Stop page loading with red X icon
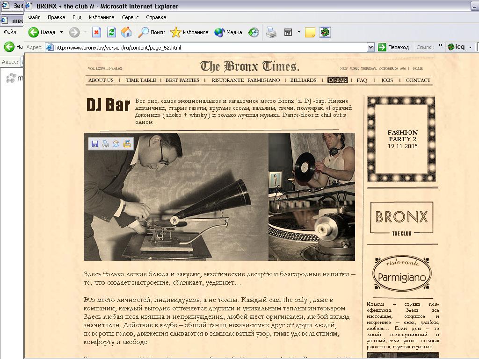Viewport: 479px width, 359px height. tap(96, 32)
